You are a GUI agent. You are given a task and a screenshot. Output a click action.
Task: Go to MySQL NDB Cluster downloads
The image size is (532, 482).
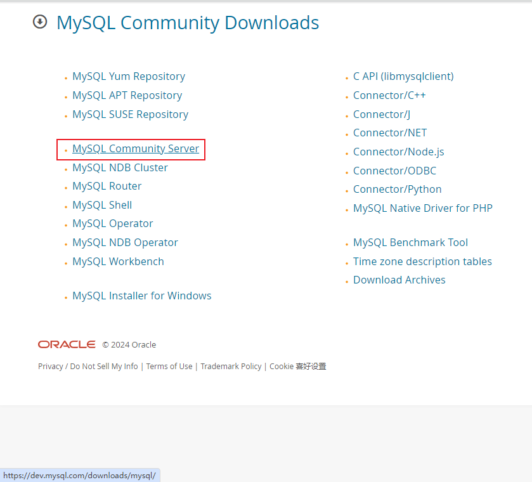click(120, 167)
